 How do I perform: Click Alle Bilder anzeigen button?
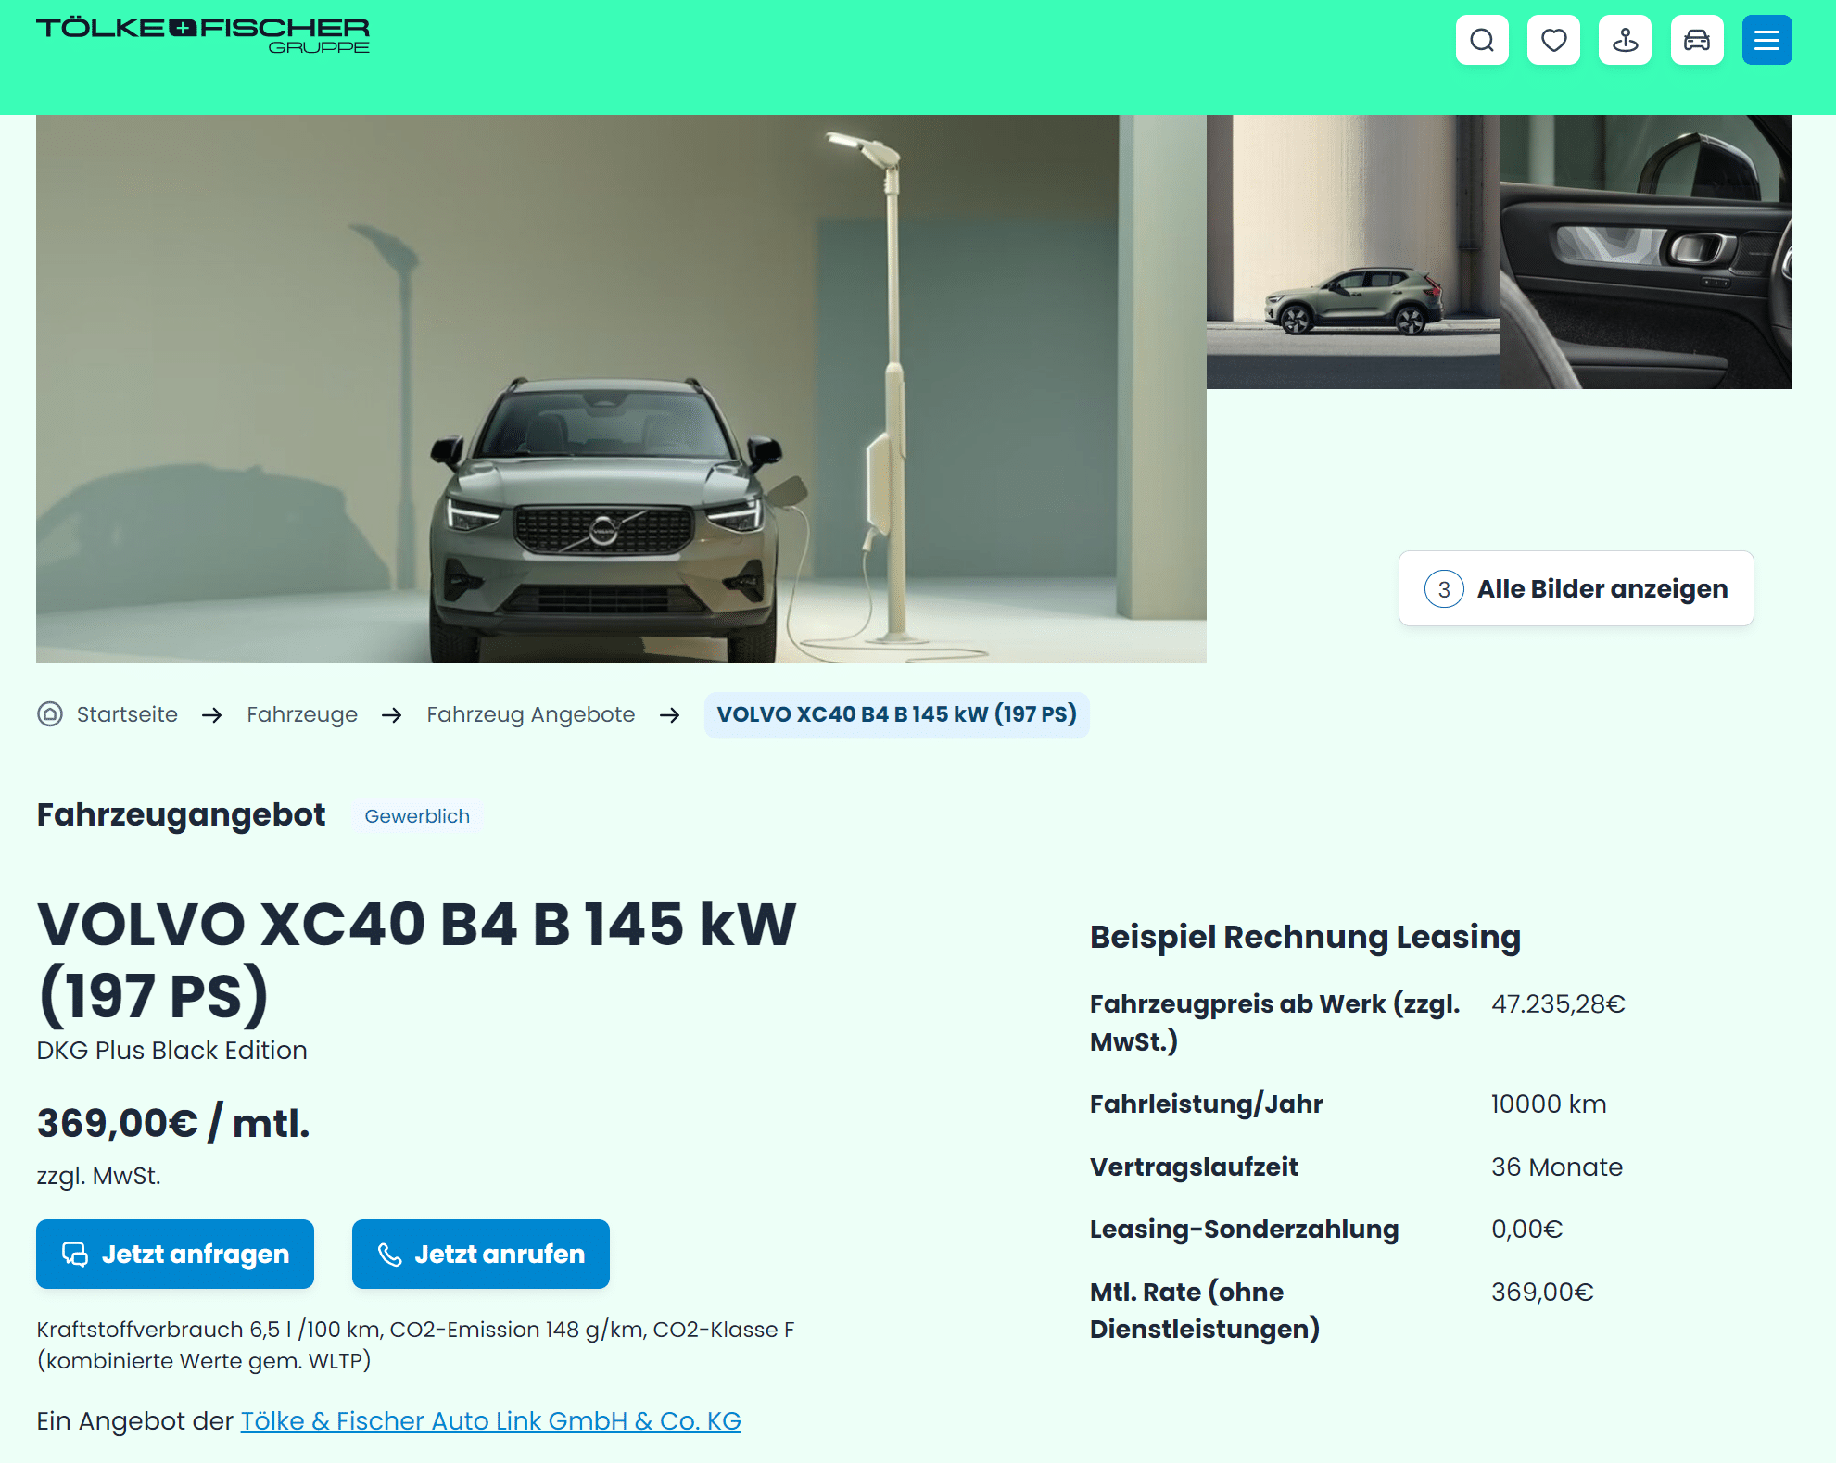click(1576, 588)
